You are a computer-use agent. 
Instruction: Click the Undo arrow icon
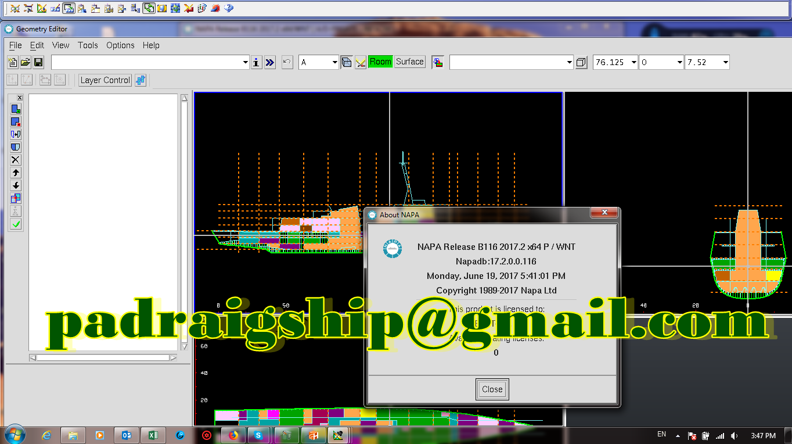point(287,62)
